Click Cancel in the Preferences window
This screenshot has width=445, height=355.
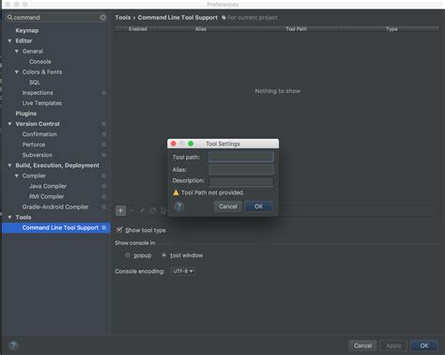tap(362, 346)
